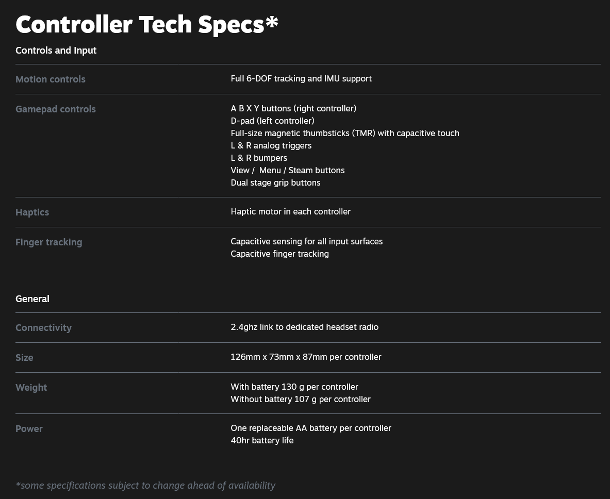Click the "Dual stage grip buttons" line

click(x=275, y=183)
